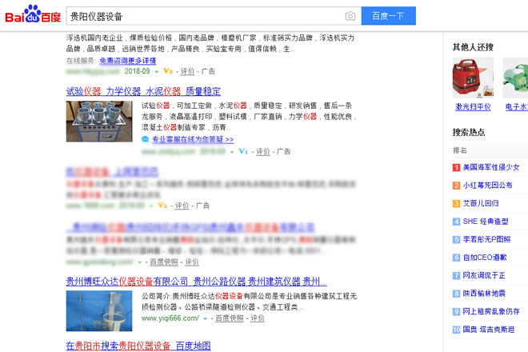Click the www.yiqi666.com/ URL

pos(170,318)
